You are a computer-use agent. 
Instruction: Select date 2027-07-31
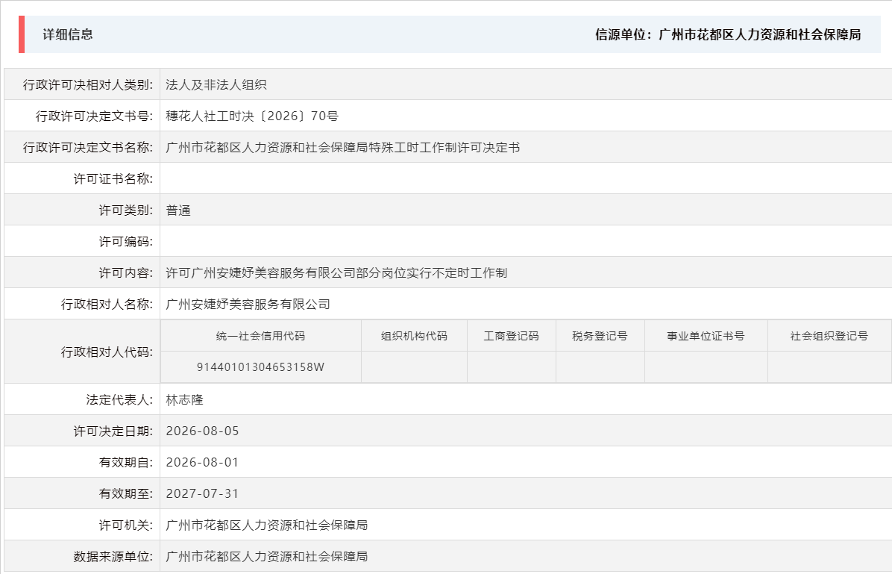coord(203,493)
